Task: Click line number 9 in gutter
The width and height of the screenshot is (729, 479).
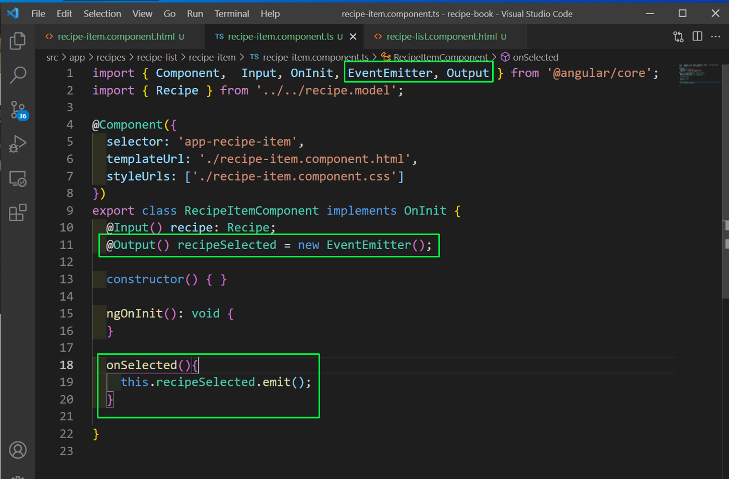Action: coord(70,211)
